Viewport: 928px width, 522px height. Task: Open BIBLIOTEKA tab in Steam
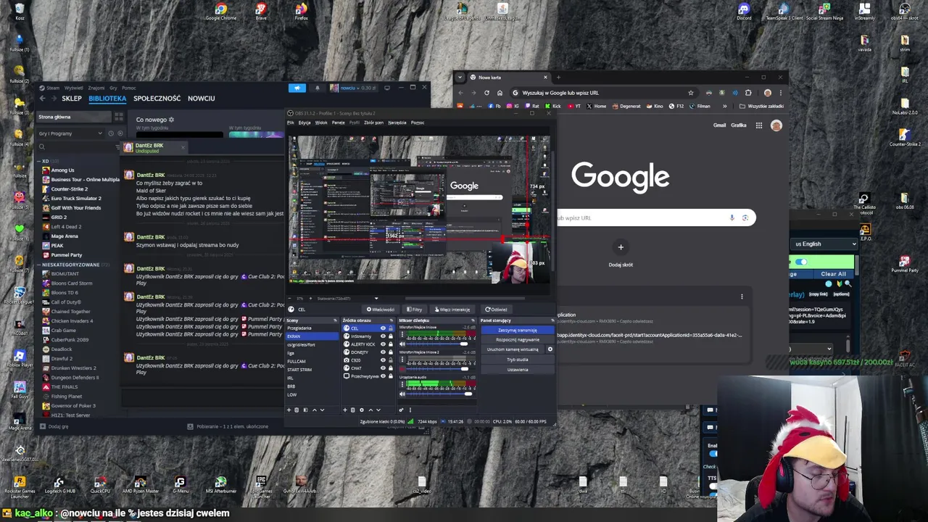tap(107, 99)
